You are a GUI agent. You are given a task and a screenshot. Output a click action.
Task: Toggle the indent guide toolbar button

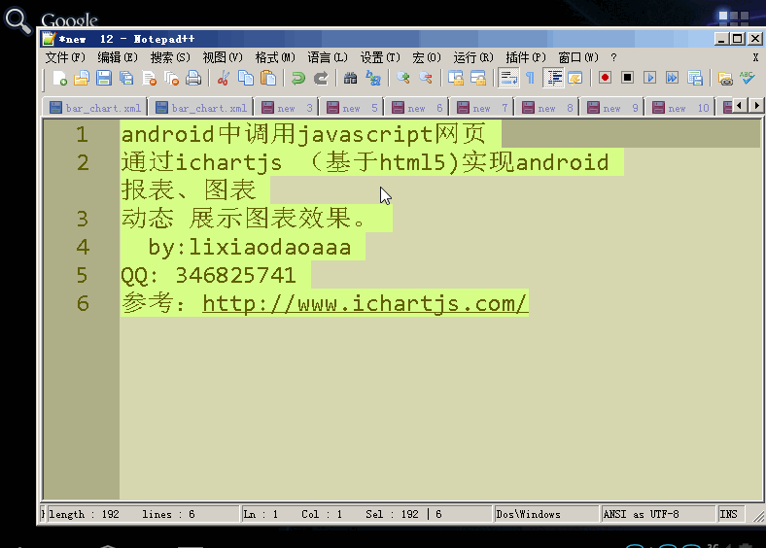click(553, 78)
